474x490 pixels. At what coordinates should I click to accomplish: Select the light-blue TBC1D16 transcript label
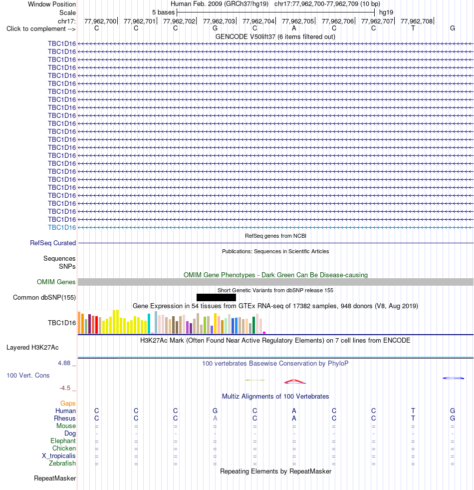coord(62,227)
